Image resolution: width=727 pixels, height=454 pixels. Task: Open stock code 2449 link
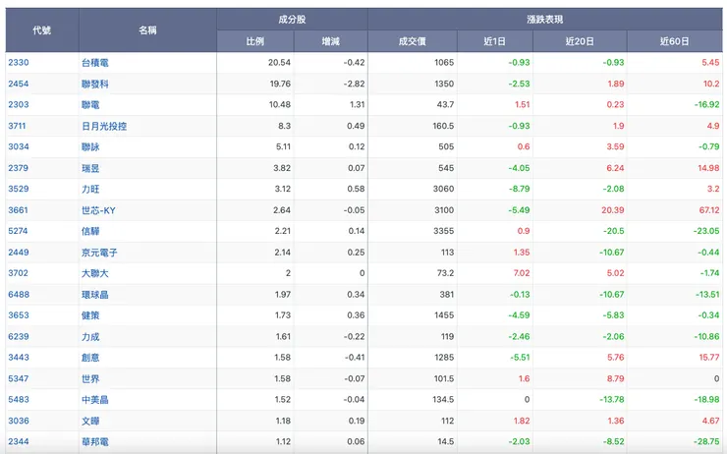pyautogui.click(x=19, y=253)
